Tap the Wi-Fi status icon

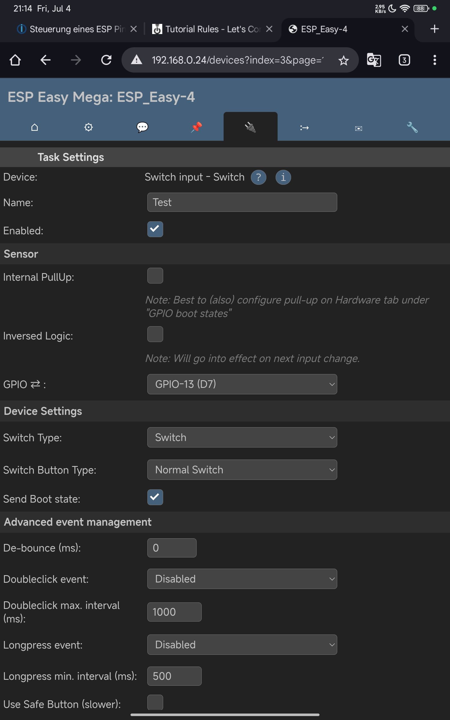pyautogui.click(x=404, y=8)
